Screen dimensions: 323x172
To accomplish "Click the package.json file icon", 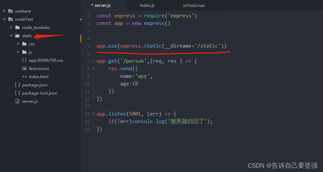I will tap(17, 85).
